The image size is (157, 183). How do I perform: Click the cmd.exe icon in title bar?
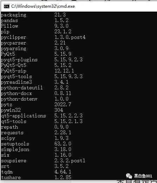coord(7,6)
